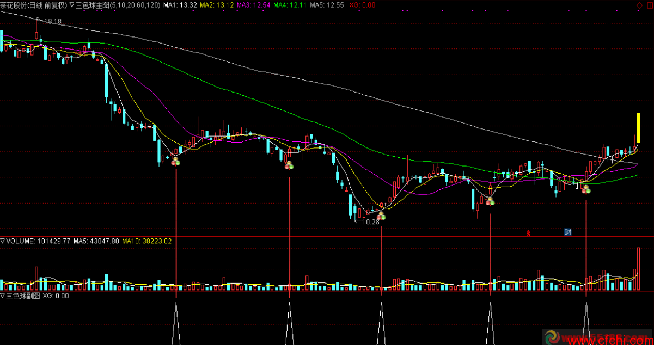Click the third white signal spike in sub-chart

pyautogui.click(x=381, y=324)
